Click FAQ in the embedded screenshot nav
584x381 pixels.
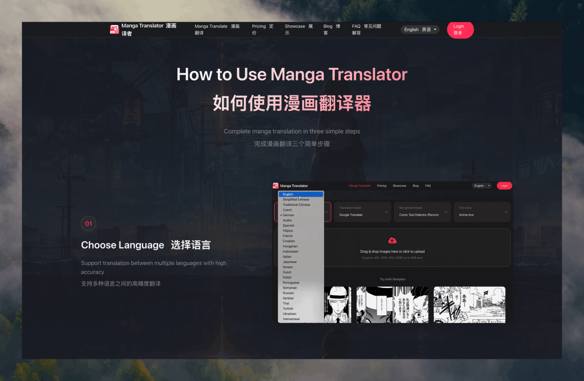[x=428, y=186]
